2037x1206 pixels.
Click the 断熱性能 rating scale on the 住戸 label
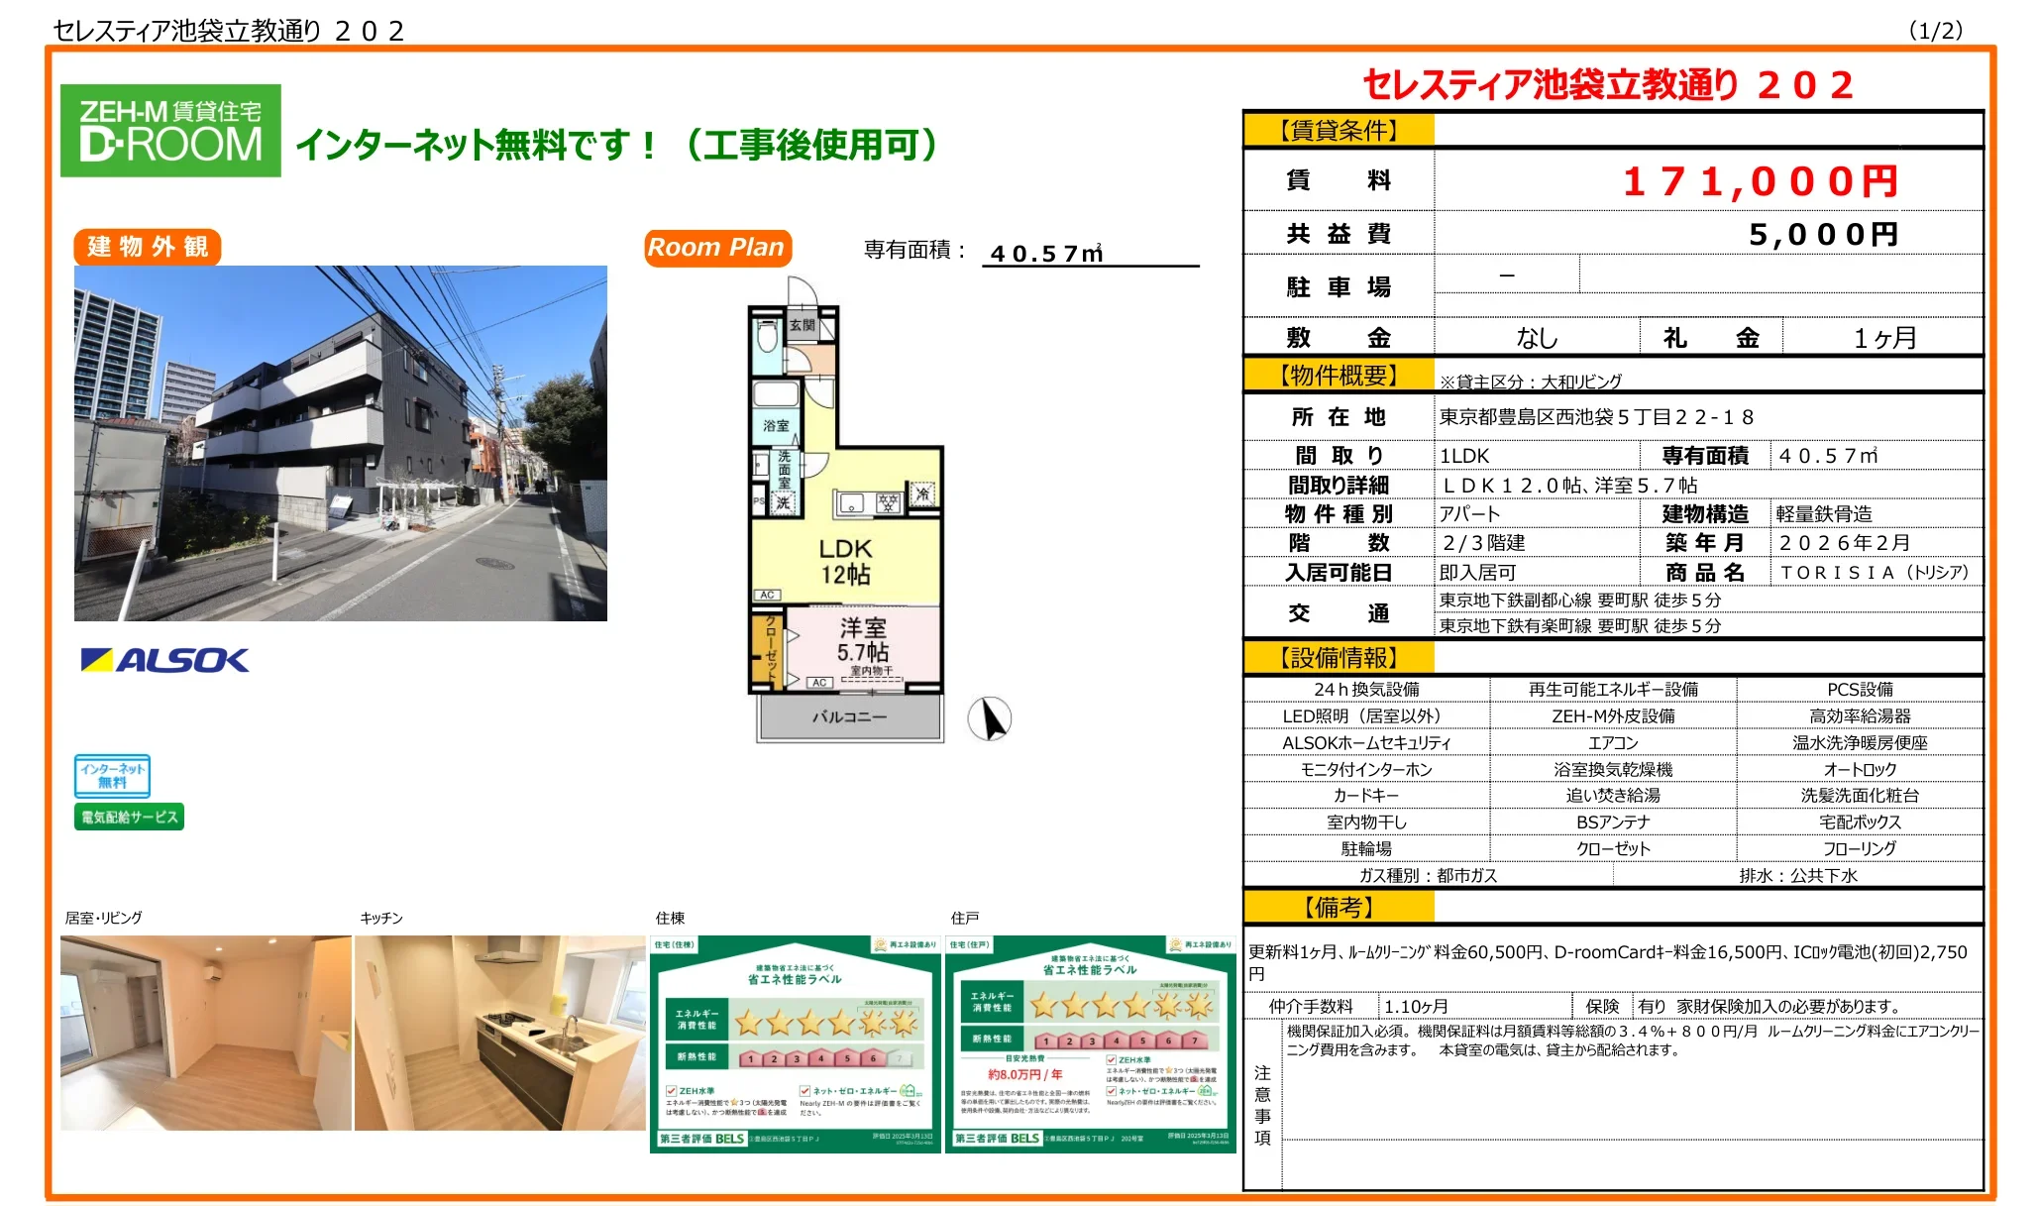tap(1120, 1041)
